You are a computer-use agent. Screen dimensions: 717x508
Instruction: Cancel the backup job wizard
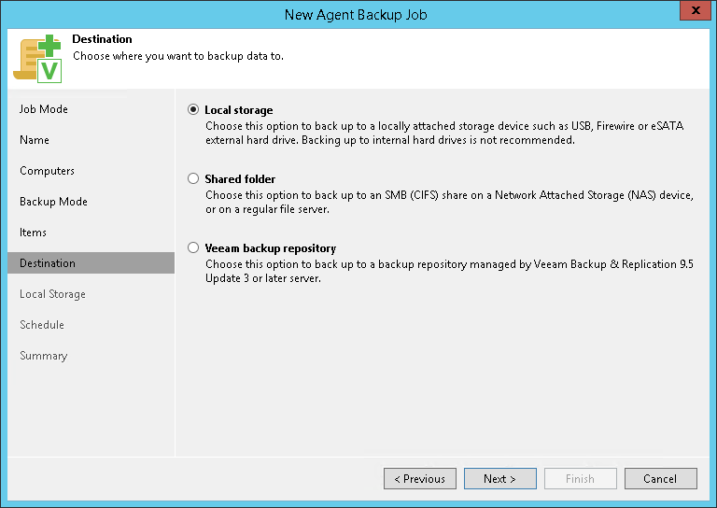coord(660,479)
